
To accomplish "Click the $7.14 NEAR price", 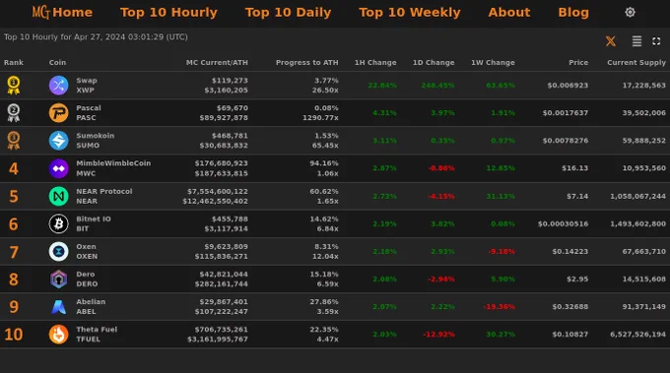I will (577, 196).
